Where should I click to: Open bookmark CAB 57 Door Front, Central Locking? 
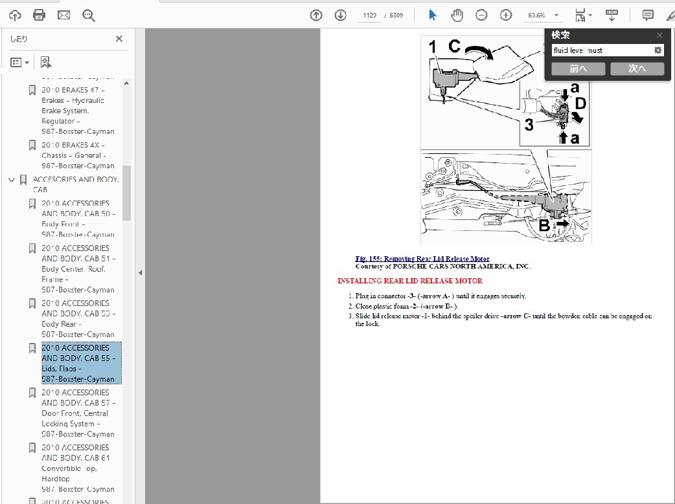tap(78, 413)
